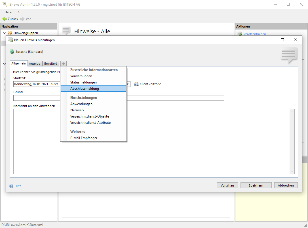
Task: Click the Veröffentlichen icon in Aktionen panel
Action: click(x=240, y=34)
